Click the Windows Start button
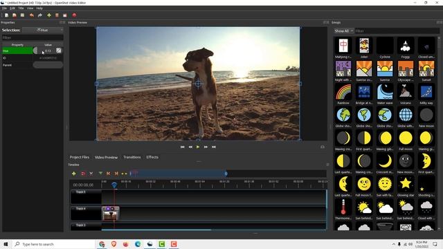This screenshot has height=249, width=443. [6, 244]
